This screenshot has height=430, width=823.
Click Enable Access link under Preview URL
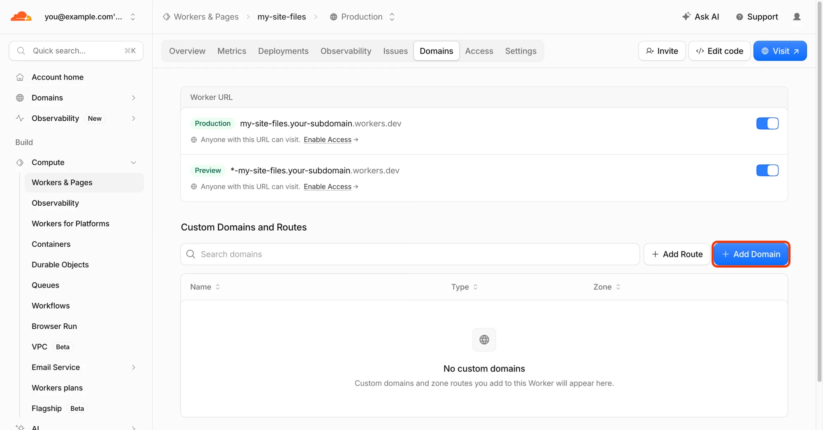[330, 187]
